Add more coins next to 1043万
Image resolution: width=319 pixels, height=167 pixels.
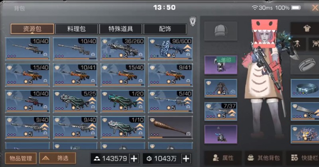coord(186,159)
